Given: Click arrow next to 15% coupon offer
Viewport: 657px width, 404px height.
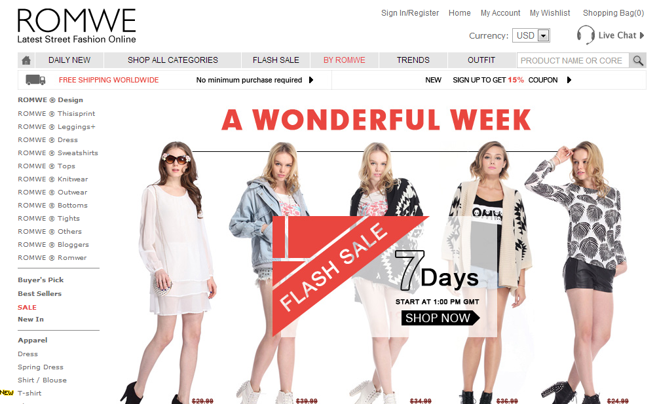Looking at the screenshot, I should pyautogui.click(x=569, y=80).
